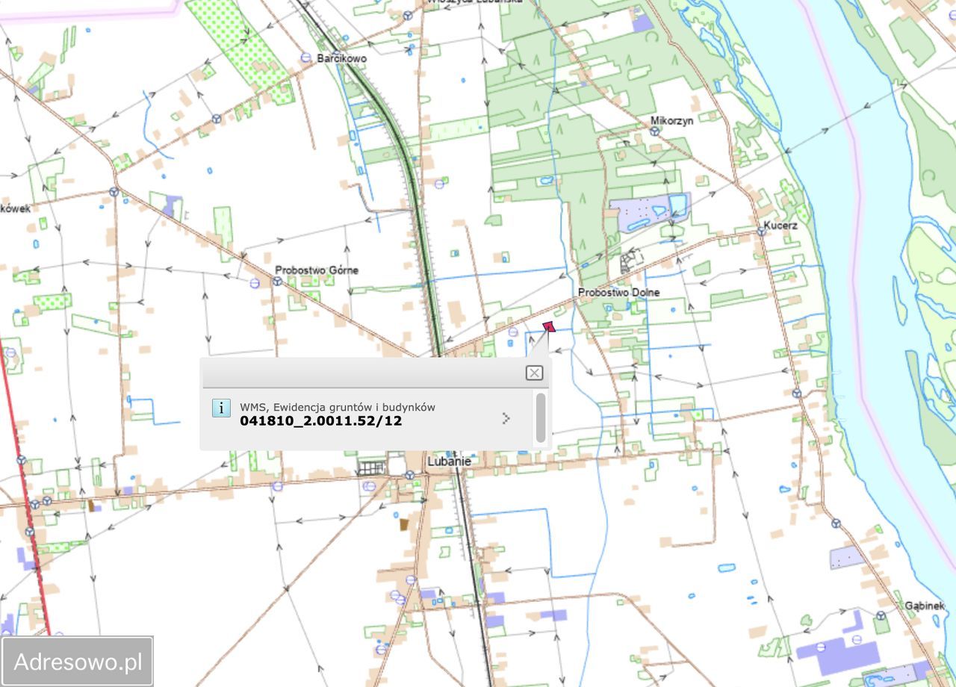This screenshot has height=687, width=956.
Task: Click the blue info icon in popup
Action: pyautogui.click(x=221, y=408)
